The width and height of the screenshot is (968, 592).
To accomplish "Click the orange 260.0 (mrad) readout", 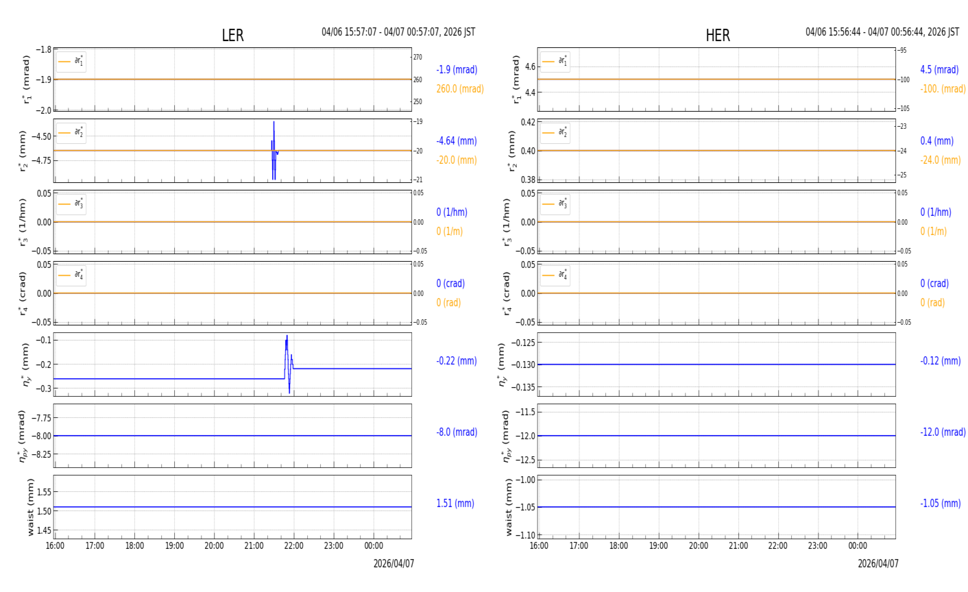I will point(460,89).
